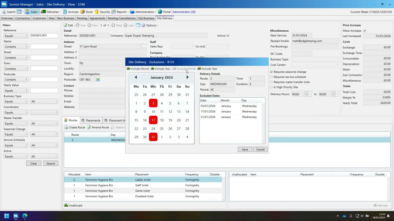Switch to the Overview tab
This screenshot has width=394, height=221.
(7, 18)
